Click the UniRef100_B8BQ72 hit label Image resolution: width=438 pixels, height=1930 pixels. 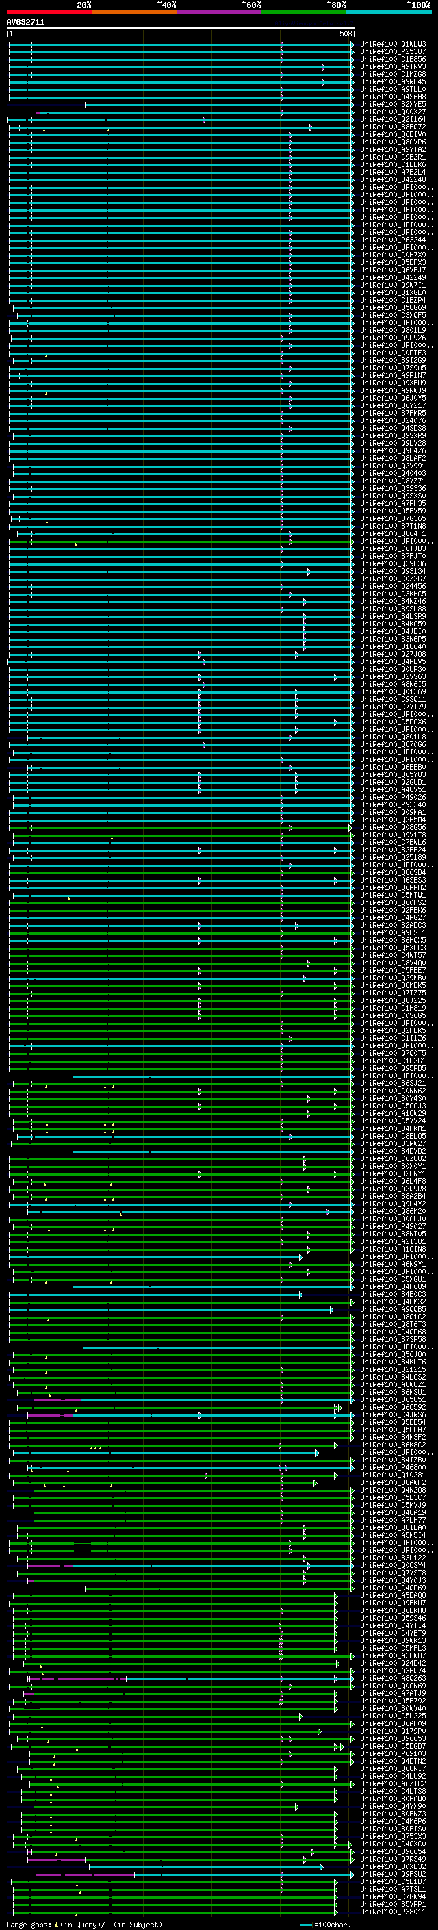point(393,127)
